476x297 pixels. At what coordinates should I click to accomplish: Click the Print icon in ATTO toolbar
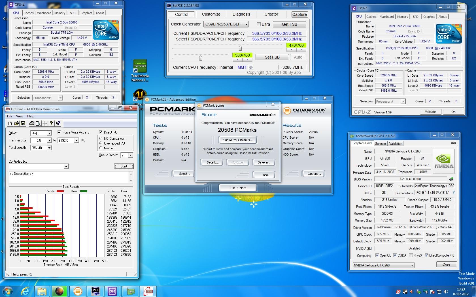[x=31, y=123]
